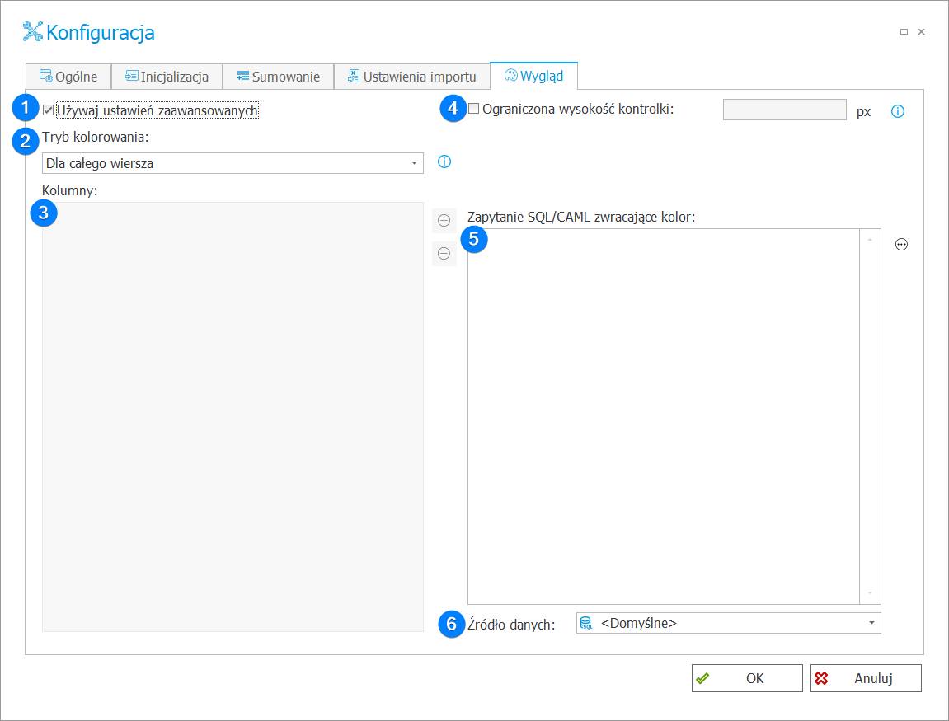Click in the control height px input field
Viewport: 949px width, 721px height.
coord(784,110)
